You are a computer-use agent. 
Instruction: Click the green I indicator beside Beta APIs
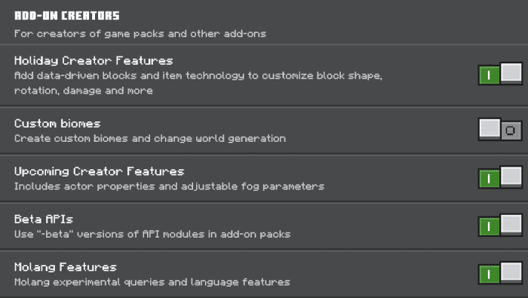pos(490,226)
